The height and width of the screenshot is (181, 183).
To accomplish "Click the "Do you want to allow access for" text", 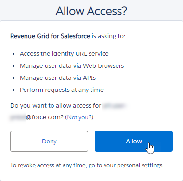I will click(56, 106).
